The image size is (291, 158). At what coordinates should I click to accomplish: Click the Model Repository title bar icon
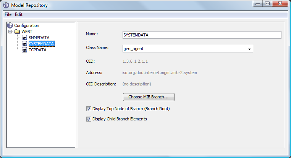[x=6, y=5]
